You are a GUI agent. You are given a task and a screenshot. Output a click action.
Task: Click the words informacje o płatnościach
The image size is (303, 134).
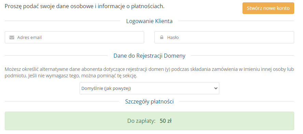click(131, 6)
